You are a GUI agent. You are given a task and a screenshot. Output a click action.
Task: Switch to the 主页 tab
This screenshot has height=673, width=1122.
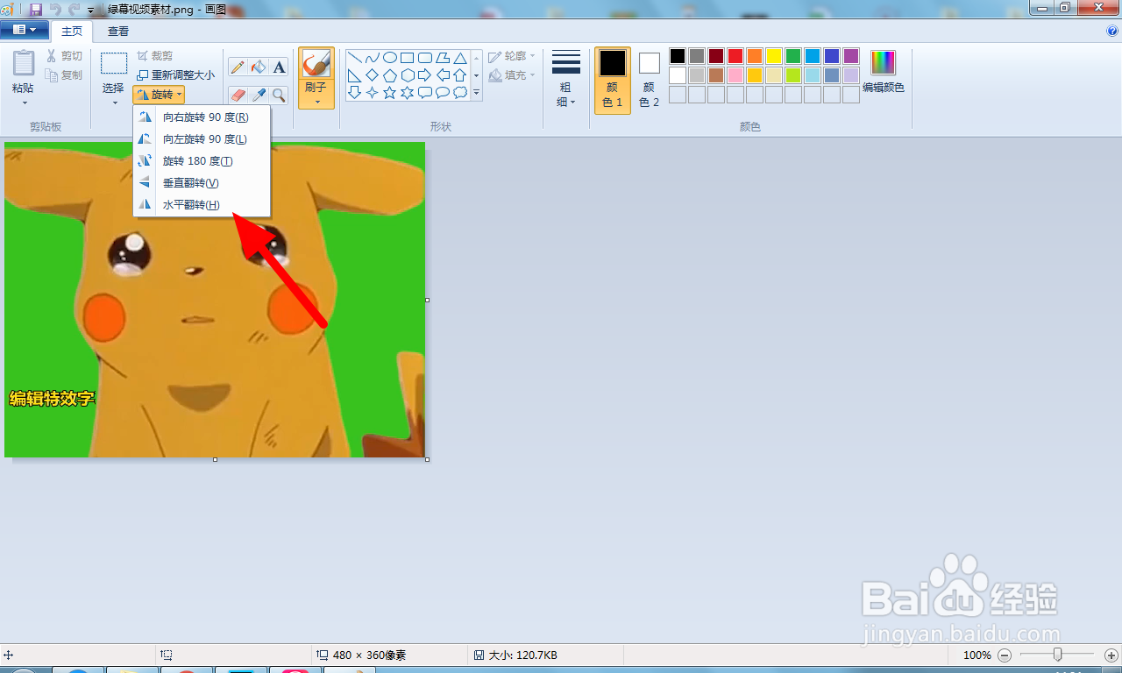(x=72, y=31)
